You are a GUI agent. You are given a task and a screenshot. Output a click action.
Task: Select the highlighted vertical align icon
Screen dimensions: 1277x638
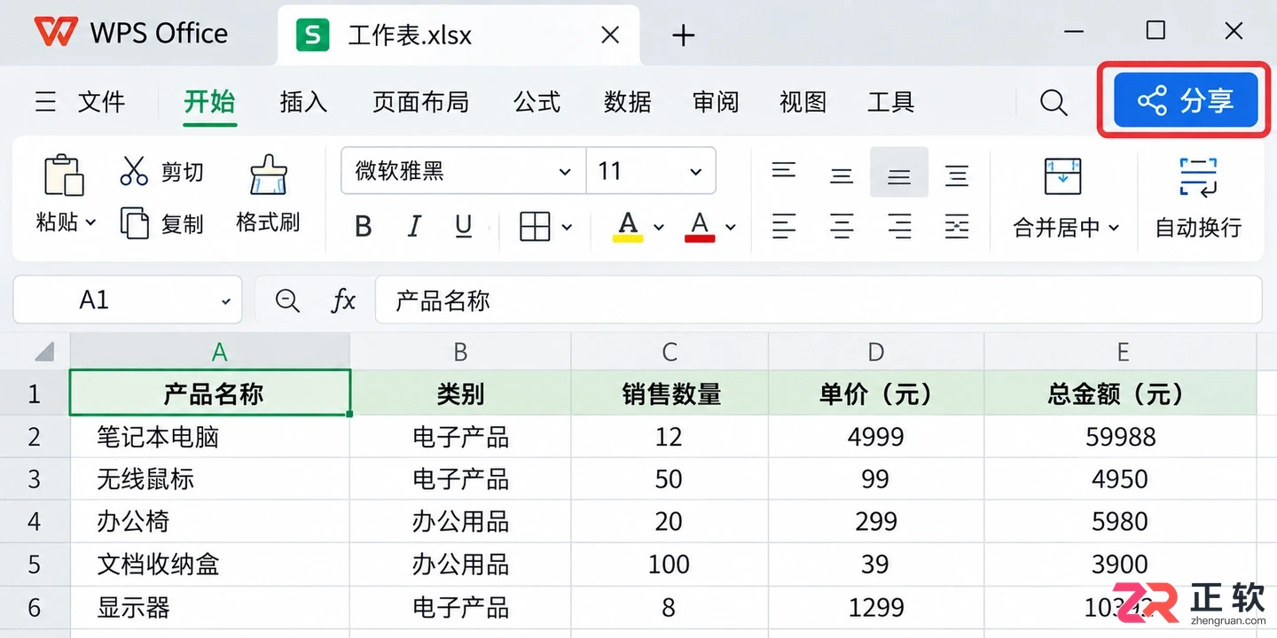(899, 172)
